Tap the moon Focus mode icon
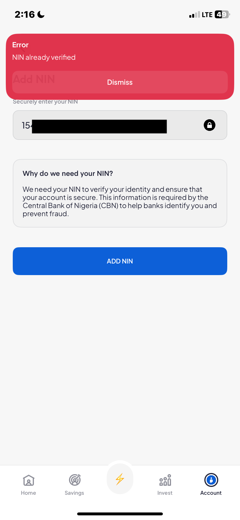 click(x=41, y=15)
